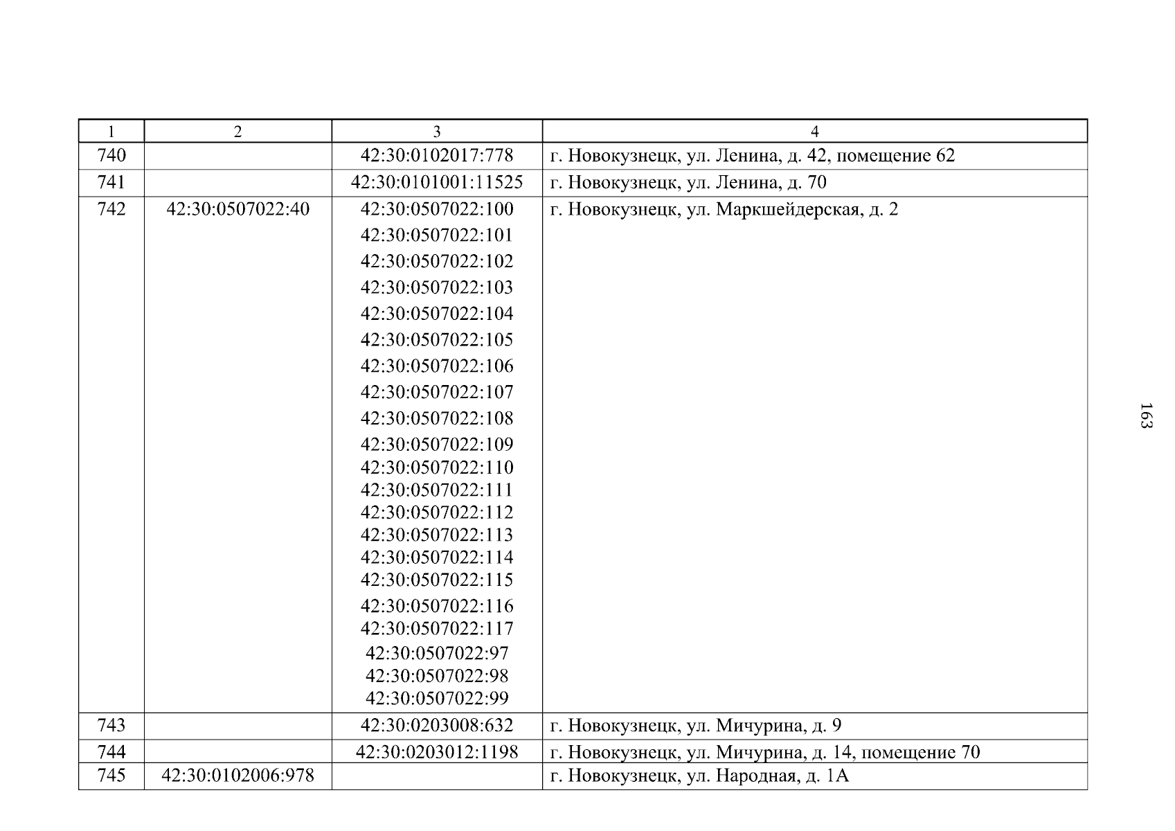Select row number 744 cell
Image resolution: width=1175 pixels, height=831 pixels.
pos(111,752)
